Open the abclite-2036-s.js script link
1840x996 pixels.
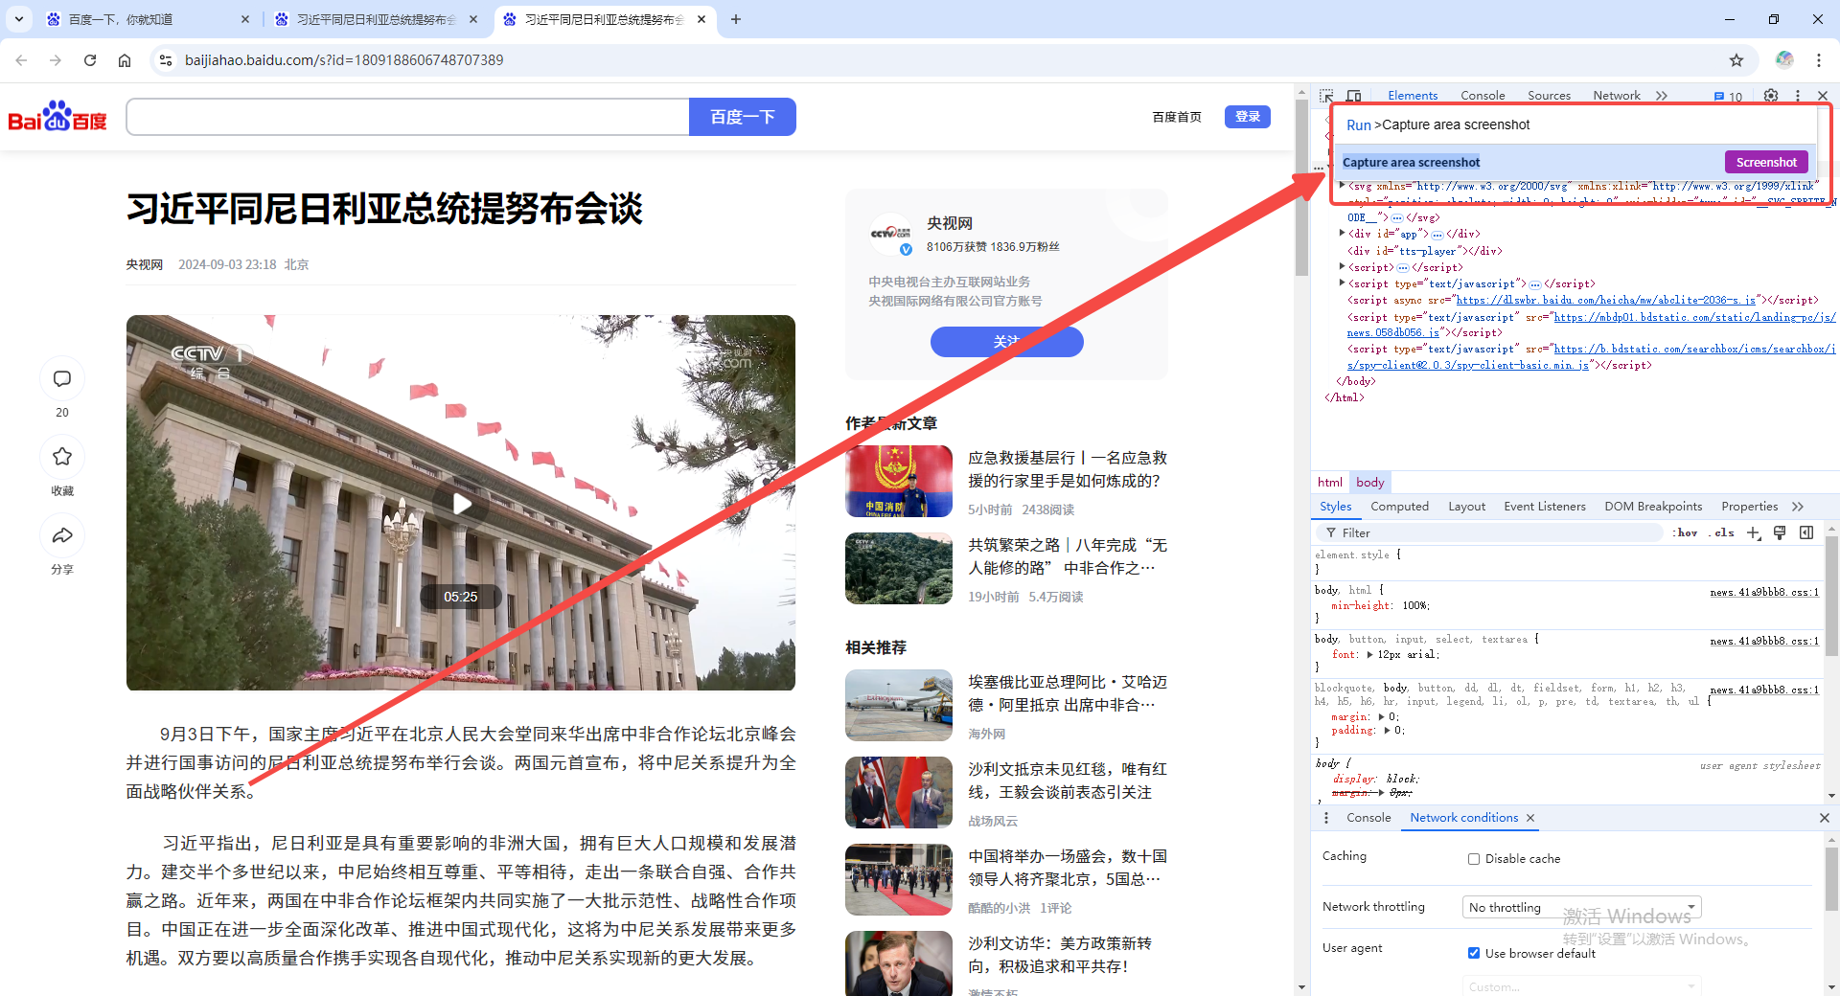pyautogui.click(x=1606, y=300)
